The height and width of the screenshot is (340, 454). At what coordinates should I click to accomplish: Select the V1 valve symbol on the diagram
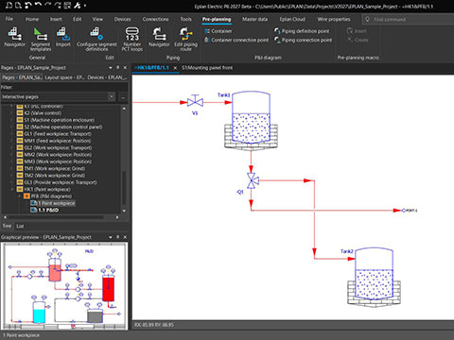point(195,102)
